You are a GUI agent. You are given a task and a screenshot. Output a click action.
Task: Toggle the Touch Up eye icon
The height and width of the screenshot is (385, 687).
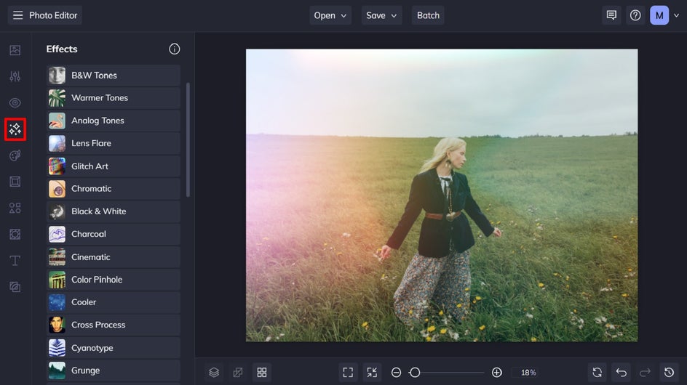15,103
